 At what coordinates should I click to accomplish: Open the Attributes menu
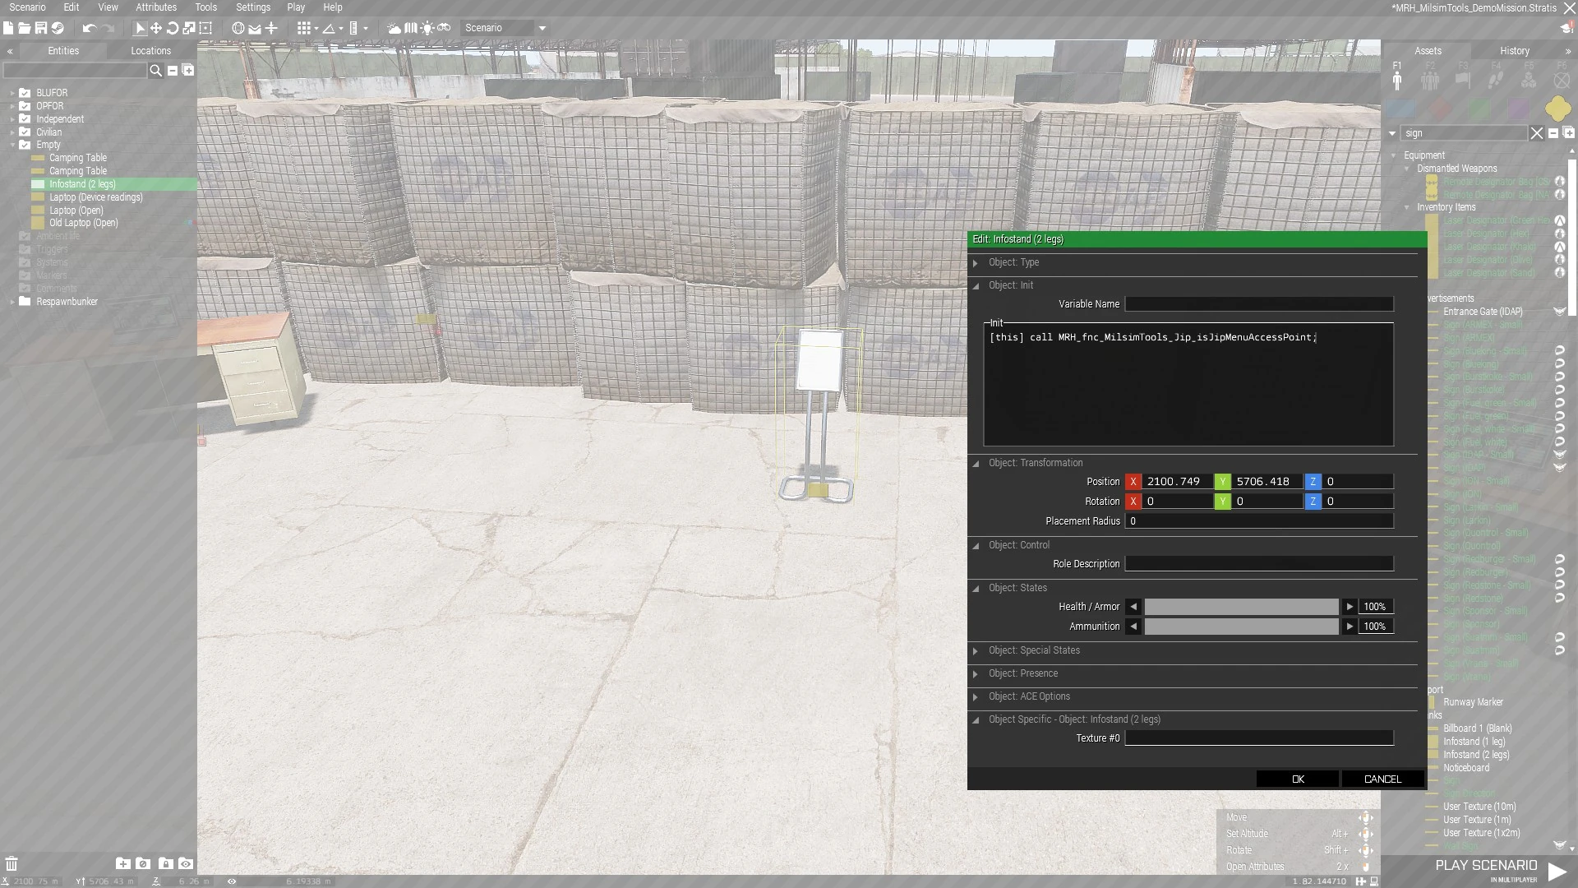(156, 7)
